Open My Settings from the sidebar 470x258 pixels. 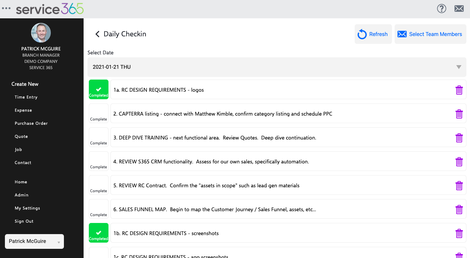point(28,208)
